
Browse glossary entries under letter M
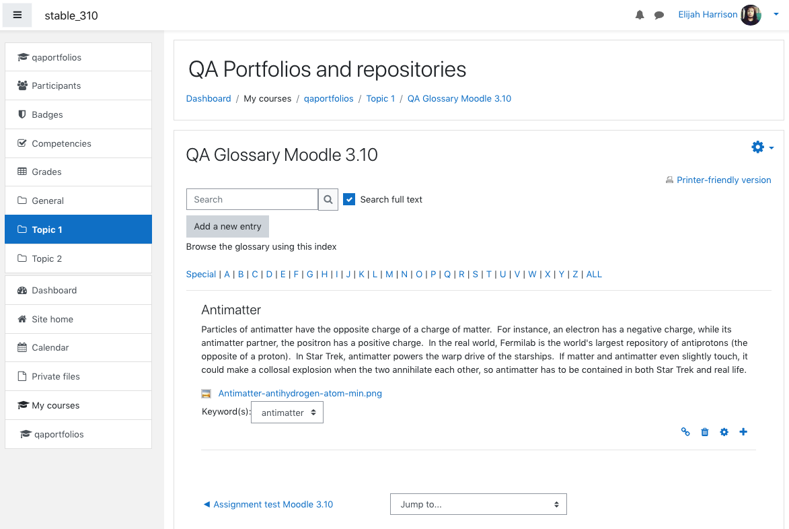tap(389, 275)
